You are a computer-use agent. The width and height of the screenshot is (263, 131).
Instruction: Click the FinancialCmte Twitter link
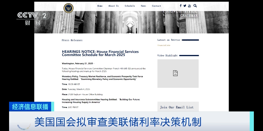coord(164,45)
